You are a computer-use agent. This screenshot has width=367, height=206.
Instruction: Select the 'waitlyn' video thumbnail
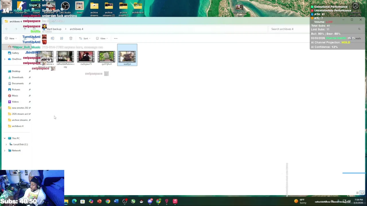127,55
